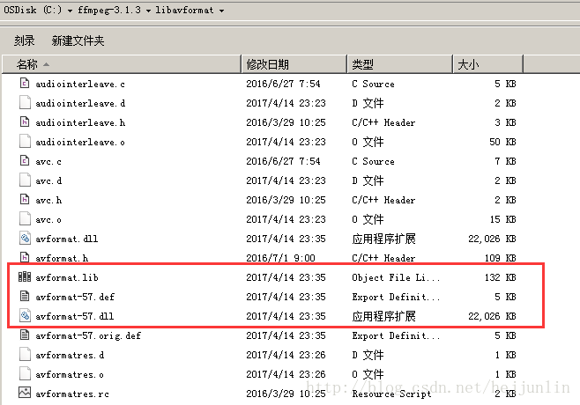
Task: Click the 132 KB size cell
Action: (500, 277)
